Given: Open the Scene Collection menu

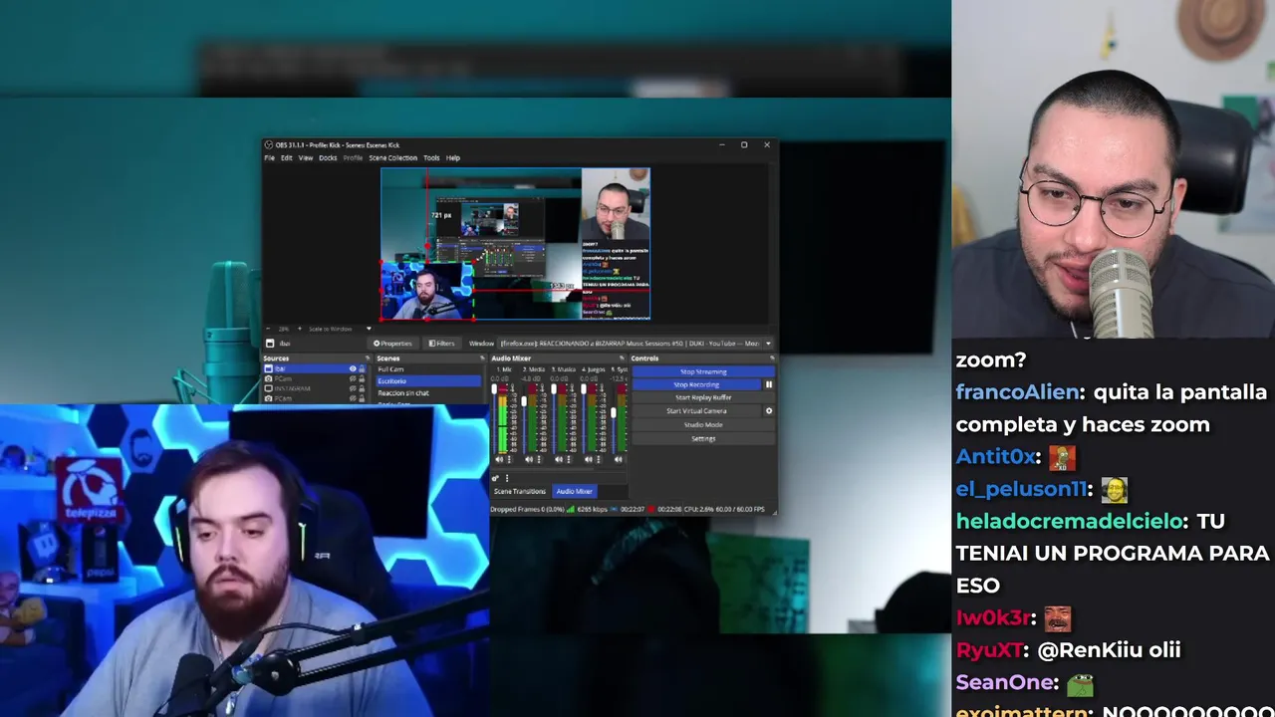Looking at the screenshot, I should tap(393, 157).
